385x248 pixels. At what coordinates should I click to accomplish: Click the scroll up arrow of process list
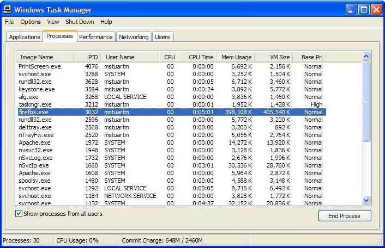click(x=366, y=57)
